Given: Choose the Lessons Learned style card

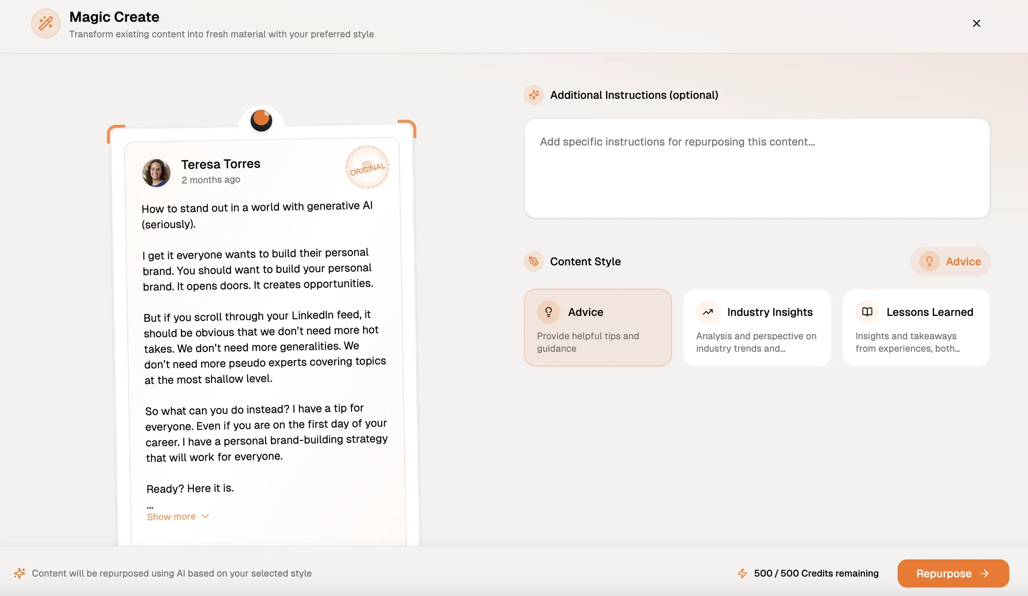Looking at the screenshot, I should [916, 328].
